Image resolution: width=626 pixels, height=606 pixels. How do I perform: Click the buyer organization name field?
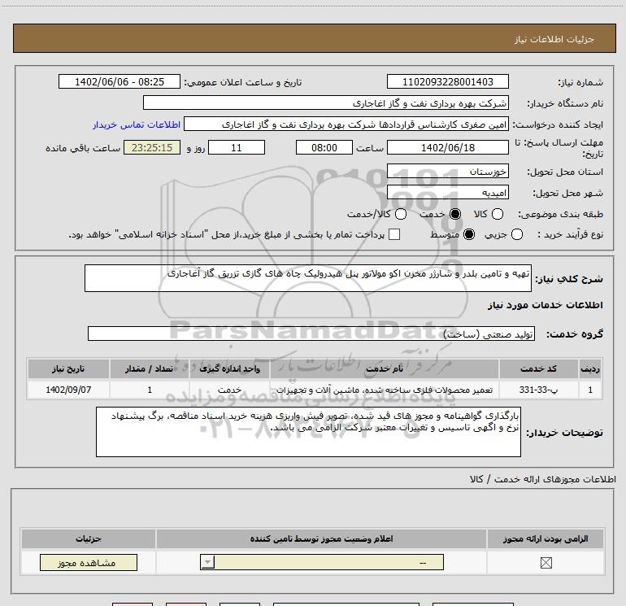[x=326, y=102]
